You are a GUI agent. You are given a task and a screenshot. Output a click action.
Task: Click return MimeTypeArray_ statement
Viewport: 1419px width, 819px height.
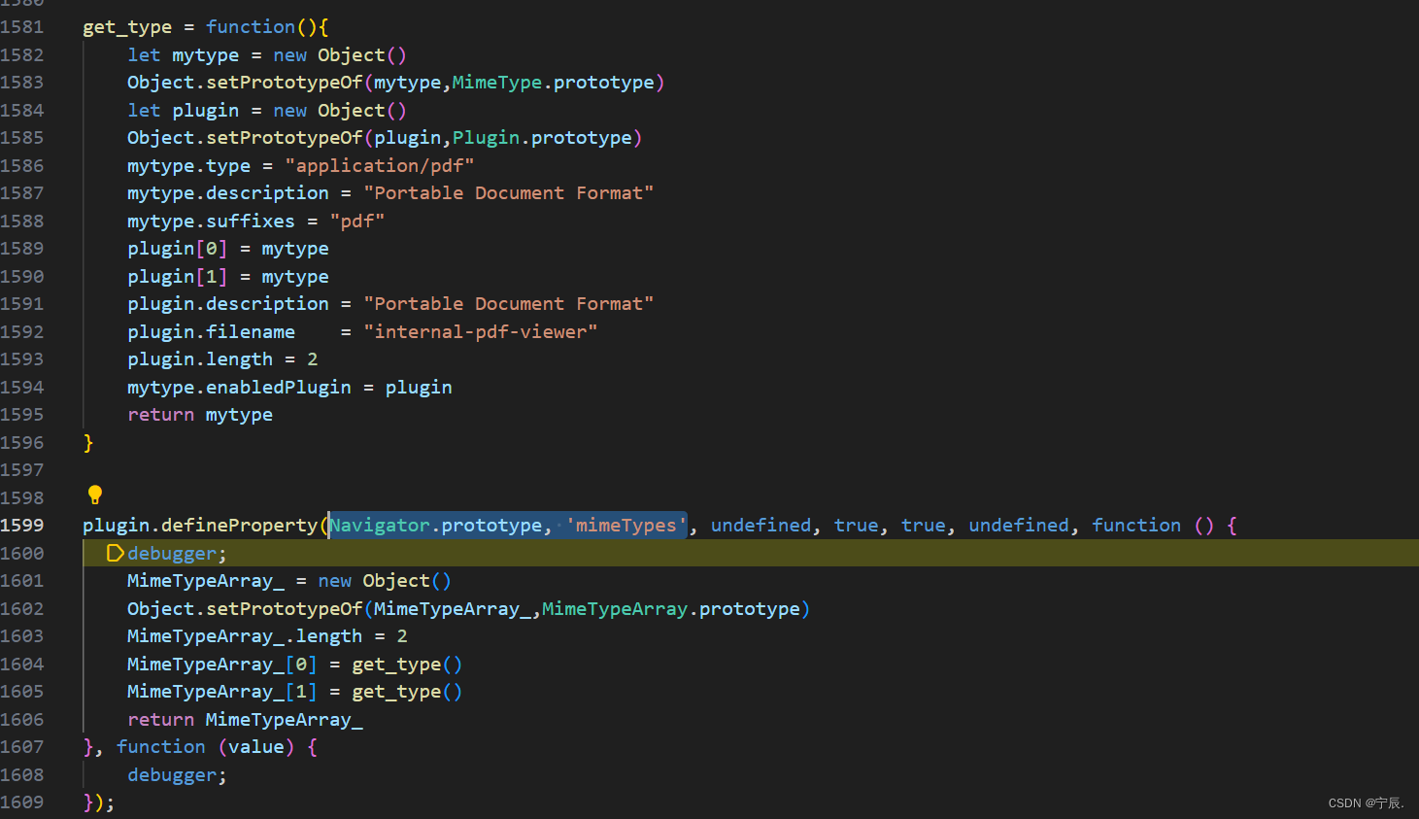point(245,720)
